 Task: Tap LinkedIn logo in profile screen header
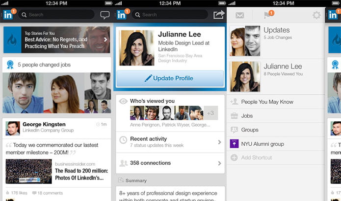coord(121,15)
